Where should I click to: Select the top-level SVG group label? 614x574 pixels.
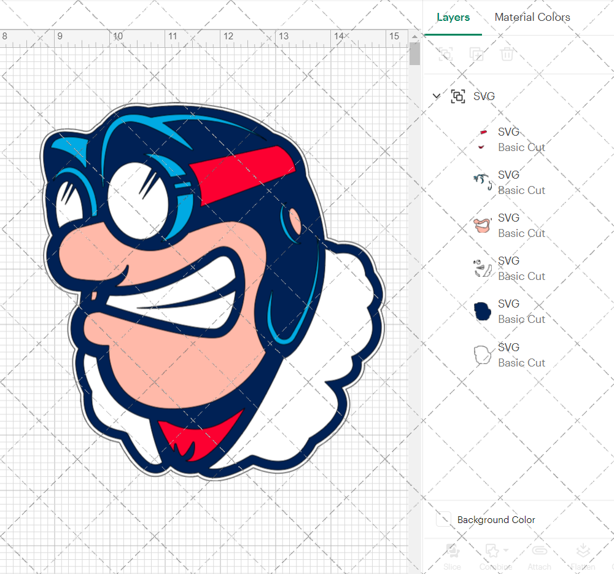tap(484, 96)
